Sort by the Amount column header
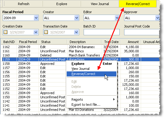 click(131, 42)
